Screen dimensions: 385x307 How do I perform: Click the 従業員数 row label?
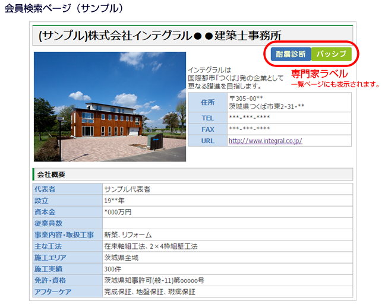pyautogui.click(x=68, y=223)
